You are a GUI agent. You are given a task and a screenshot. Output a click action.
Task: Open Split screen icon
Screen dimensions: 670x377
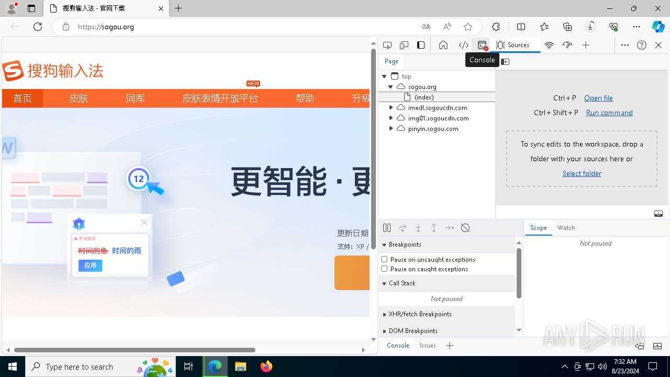pos(521,27)
